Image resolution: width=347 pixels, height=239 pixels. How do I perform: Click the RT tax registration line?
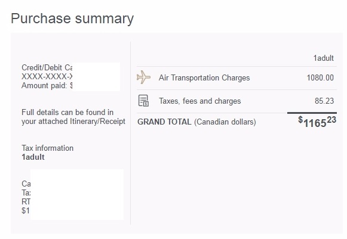point(26,201)
